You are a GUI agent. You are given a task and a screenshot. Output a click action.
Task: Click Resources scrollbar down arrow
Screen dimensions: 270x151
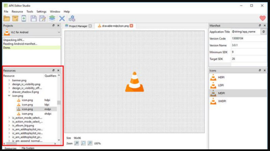[59, 140]
